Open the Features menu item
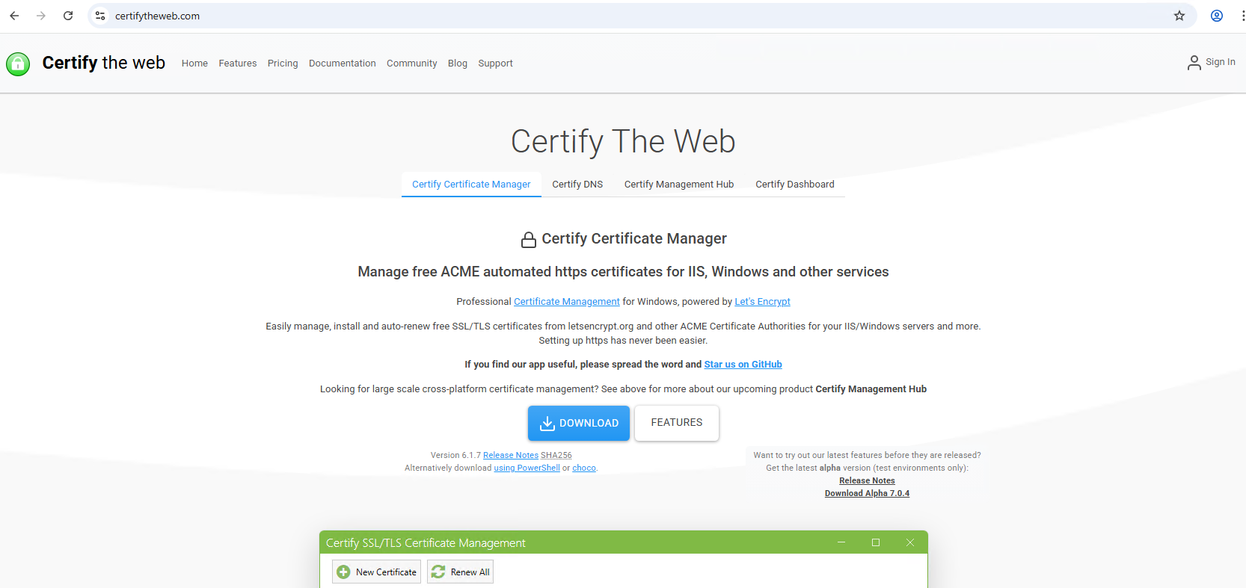 pos(238,64)
